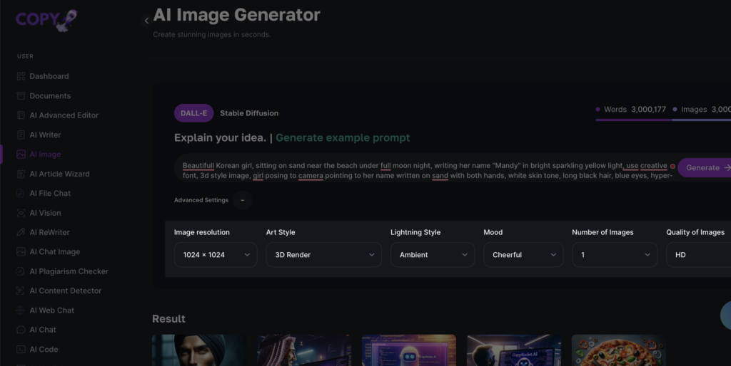The width and height of the screenshot is (731, 366).
Task: Click the Documents icon in sidebar
Action: click(21, 96)
